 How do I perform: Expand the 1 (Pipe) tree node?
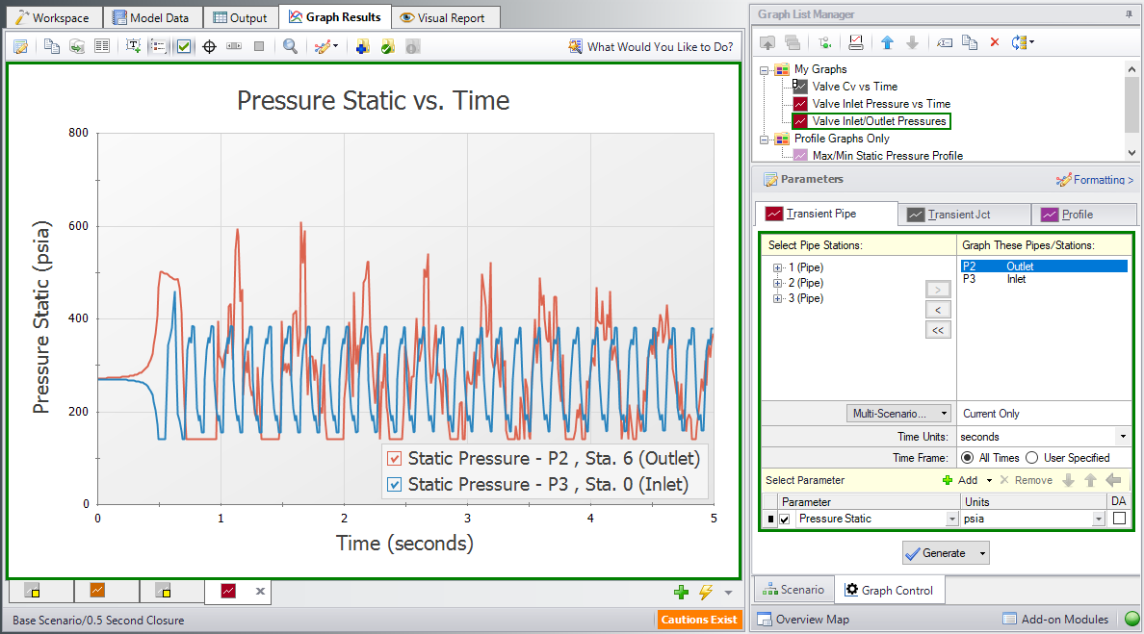coord(778,267)
